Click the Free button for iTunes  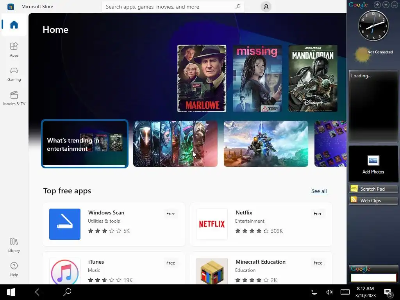coord(171,263)
